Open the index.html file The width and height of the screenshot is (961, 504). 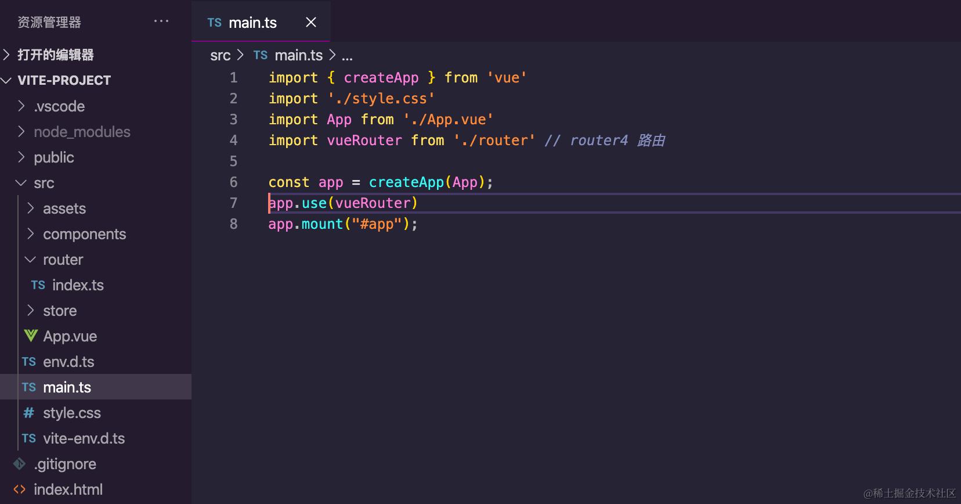coord(68,489)
